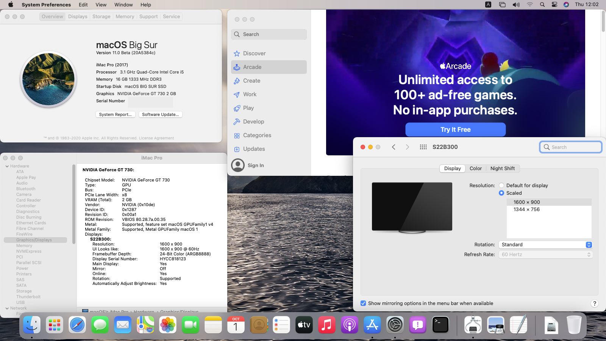
Task: Activate Siri from the menu bar
Action: pyautogui.click(x=566, y=5)
